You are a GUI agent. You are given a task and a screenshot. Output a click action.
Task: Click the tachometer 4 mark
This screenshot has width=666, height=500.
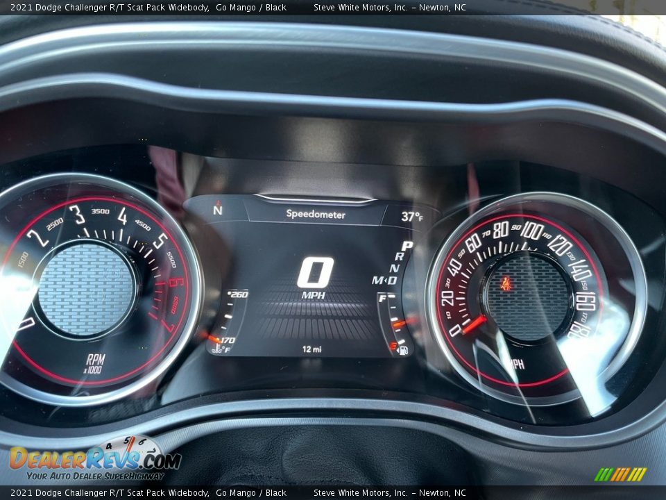(122, 216)
